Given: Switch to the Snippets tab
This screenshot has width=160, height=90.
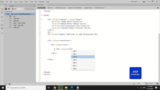Looking at the screenshot, I should [x=11, y=6].
